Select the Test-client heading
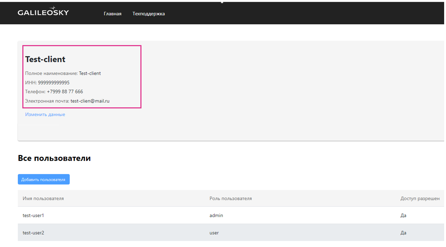The width and height of the screenshot is (446, 247). click(x=45, y=59)
